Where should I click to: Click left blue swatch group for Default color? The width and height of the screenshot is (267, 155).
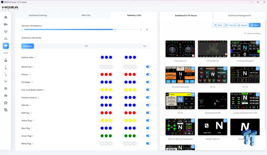click(x=106, y=57)
